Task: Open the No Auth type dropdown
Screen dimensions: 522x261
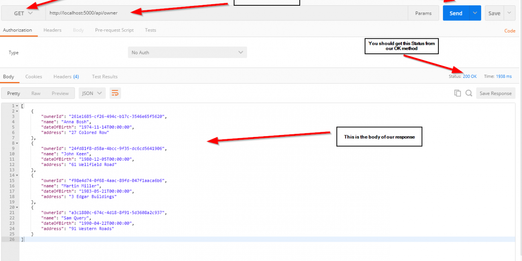Action: 187,53
